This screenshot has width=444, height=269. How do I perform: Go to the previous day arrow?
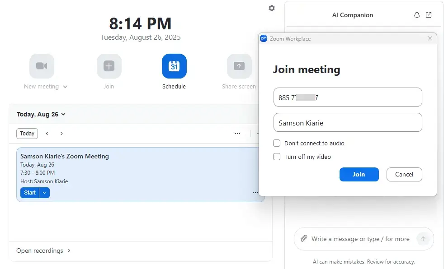[47, 134]
